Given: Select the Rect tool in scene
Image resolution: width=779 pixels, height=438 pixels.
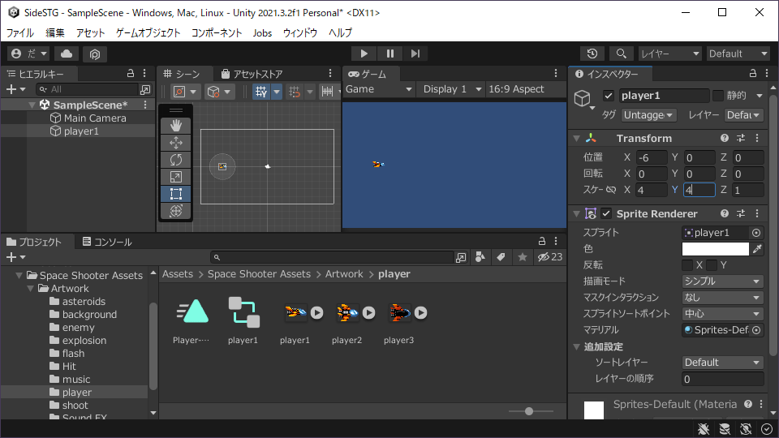Looking at the screenshot, I should tap(176, 194).
